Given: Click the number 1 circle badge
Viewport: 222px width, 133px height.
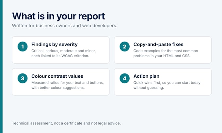Looking at the screenshot, I should pos(23,47).
